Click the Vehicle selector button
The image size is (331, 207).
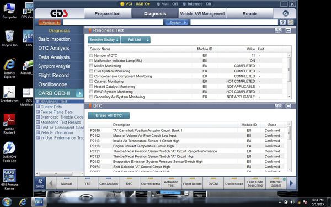50,23
